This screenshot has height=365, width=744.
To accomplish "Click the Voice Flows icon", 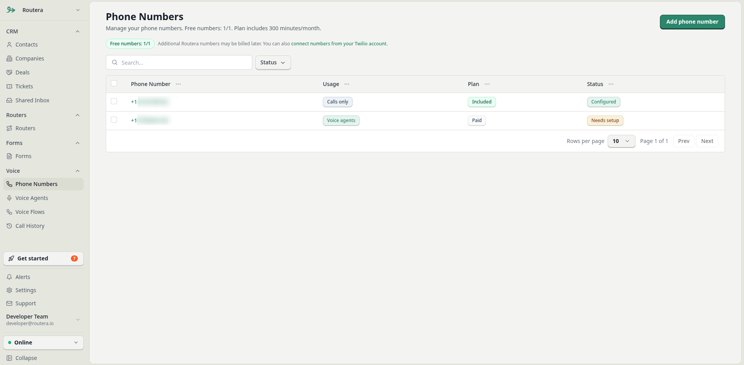I will [x=9, y=212].
